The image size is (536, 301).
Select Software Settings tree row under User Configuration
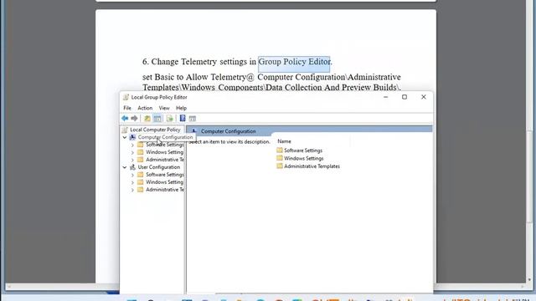(161, 175)
